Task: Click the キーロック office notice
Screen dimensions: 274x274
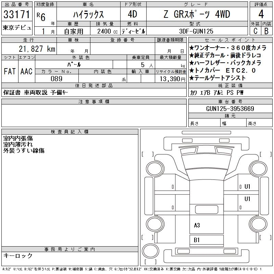Action: pos(18,256)
